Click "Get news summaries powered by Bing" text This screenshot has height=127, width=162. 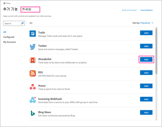click(x=57, y=115)
